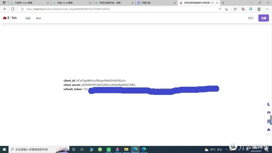Viewport: 272px width, 153px height.
Task: Go to homepage using the house icon
Action: 268,130
